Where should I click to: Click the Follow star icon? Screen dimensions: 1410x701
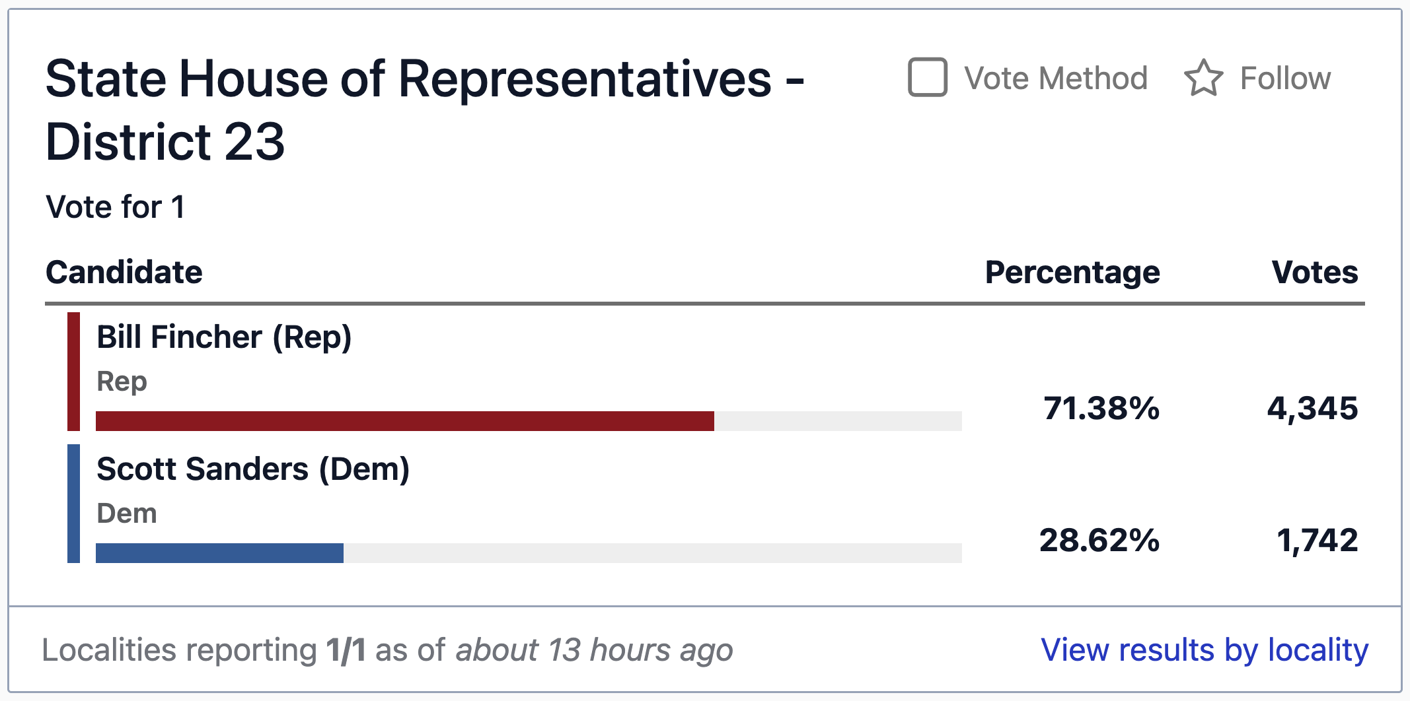(1203, 78)
